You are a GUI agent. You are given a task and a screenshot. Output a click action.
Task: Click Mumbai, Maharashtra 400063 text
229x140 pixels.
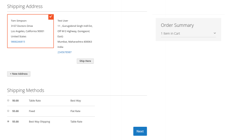pyautogui.click(x=75, y=42)
